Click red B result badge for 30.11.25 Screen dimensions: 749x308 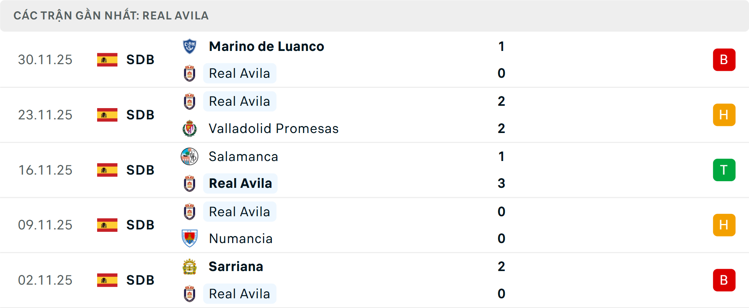724,60
